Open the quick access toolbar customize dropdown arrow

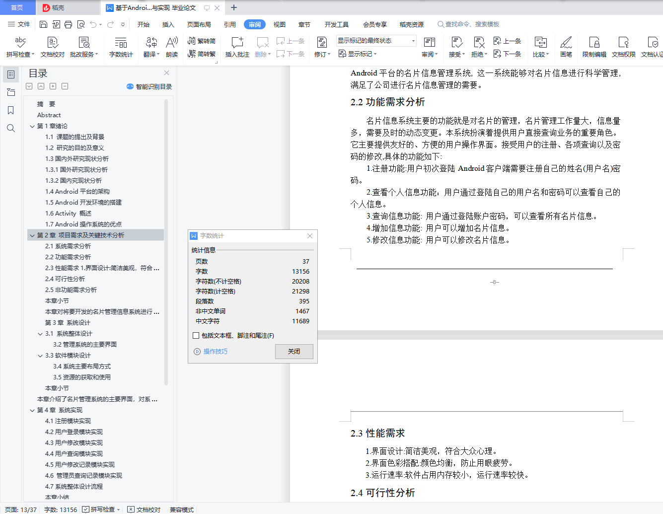123,24
